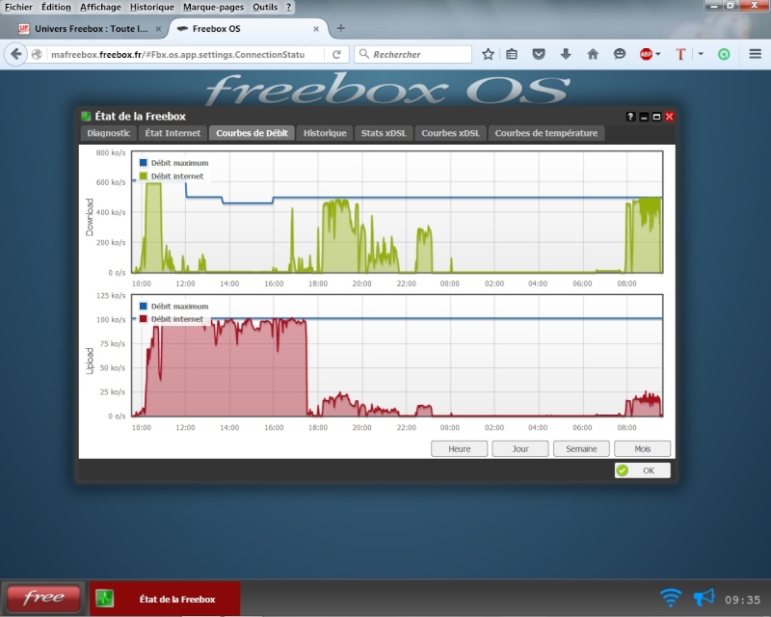This screenshot has width=771, height=617.
Task: Click the green circular toolbar icon
Action: 724,54
